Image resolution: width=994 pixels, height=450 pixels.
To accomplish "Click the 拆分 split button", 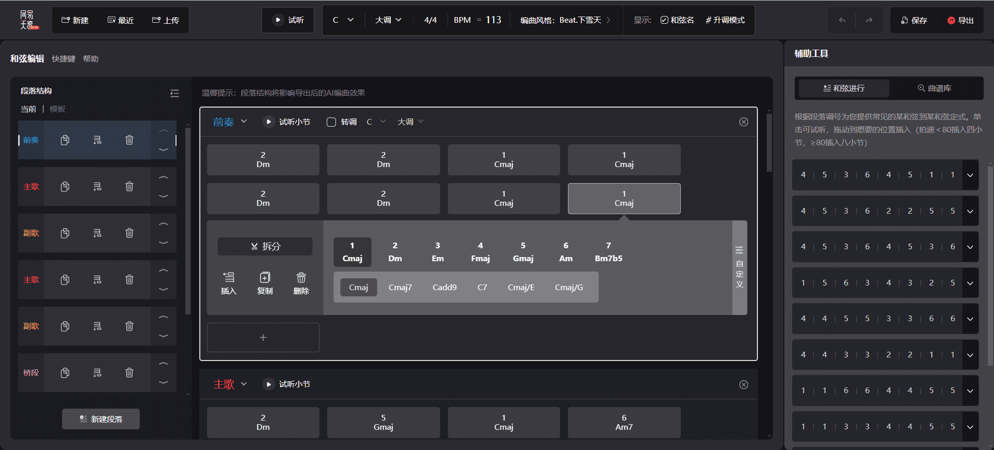I will tap(265, 246).
